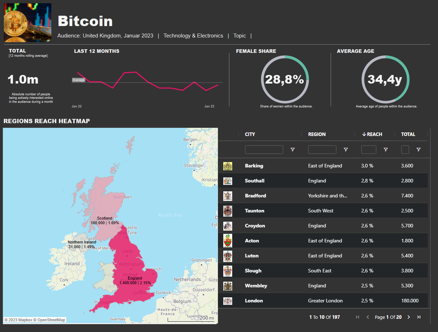
Task: Select the Barking city row name
Action: [x=254, y=166]
